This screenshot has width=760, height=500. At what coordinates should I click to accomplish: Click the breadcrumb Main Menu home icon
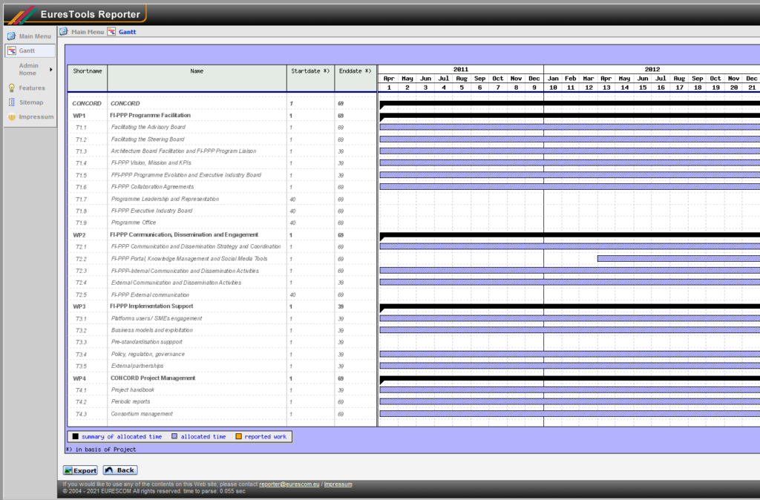pyautogui.click(x=64, y=32)
